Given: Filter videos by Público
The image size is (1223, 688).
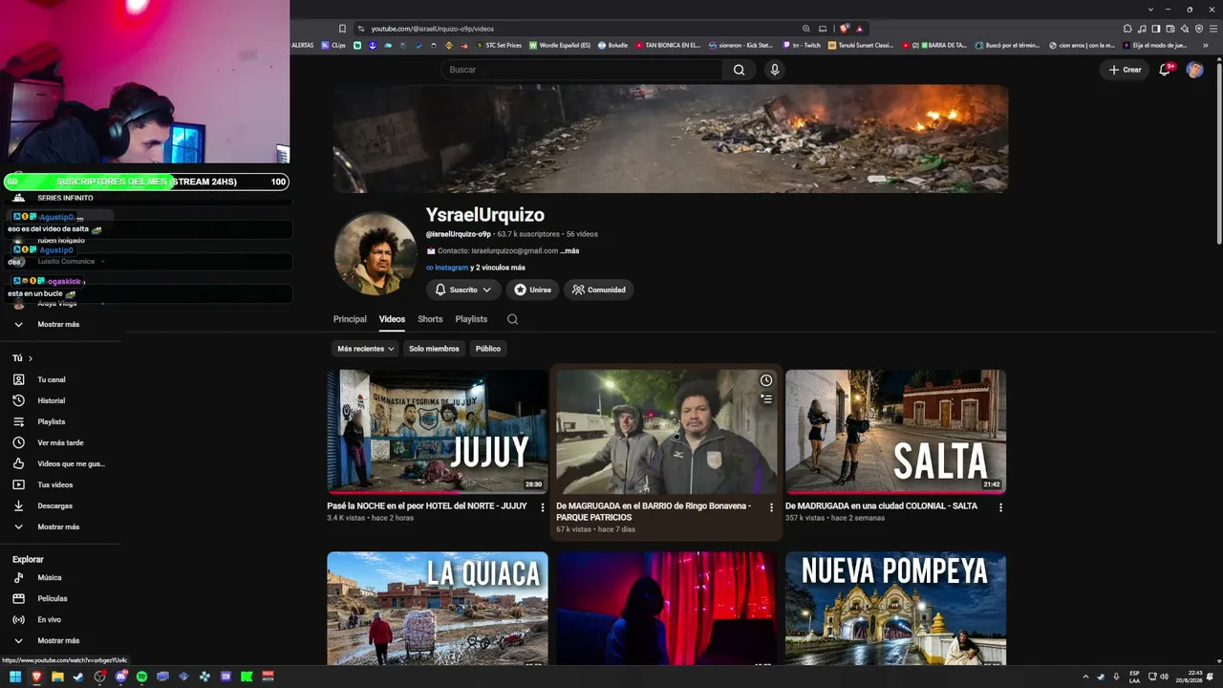Looking at the screenshot, I should coord(488,349).
